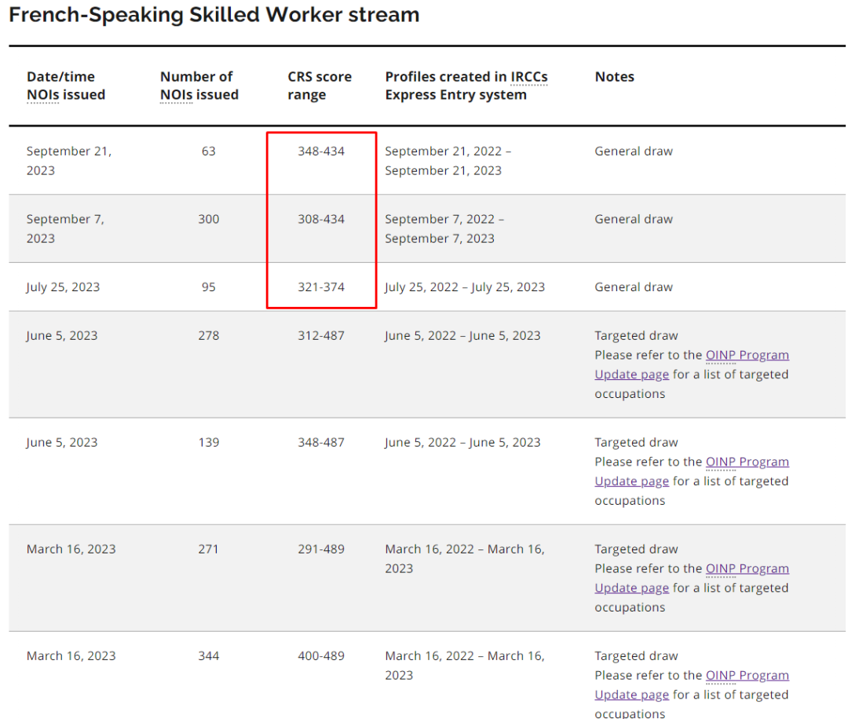Select 'March 16, 2023' date in 344 NOIs row
The image size is (848, 719).
[x=71, y=656]
